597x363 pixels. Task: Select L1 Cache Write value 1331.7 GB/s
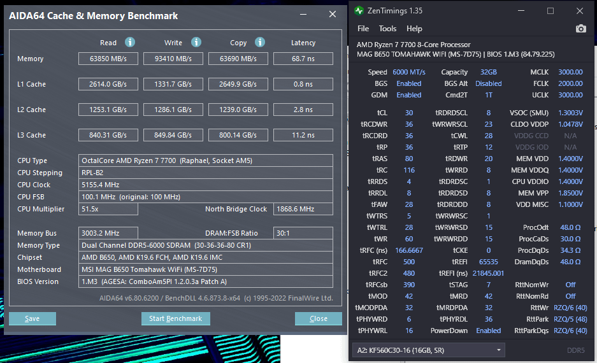(173, 84)
